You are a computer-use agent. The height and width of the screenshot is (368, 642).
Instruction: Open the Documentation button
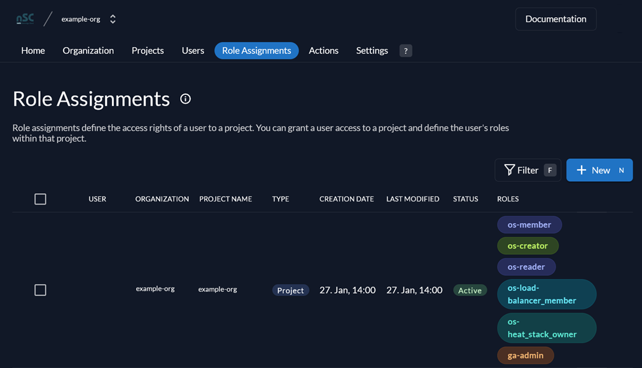point(555,19)
